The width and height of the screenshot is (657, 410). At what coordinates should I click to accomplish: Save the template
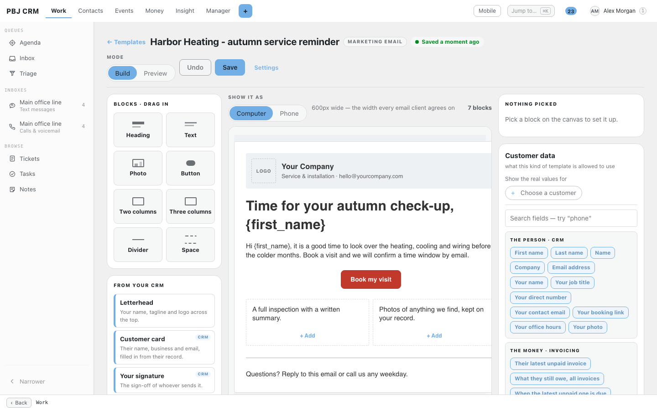(230, 67)
